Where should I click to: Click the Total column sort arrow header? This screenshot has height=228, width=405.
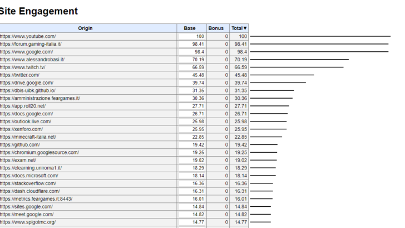[239, 28]
